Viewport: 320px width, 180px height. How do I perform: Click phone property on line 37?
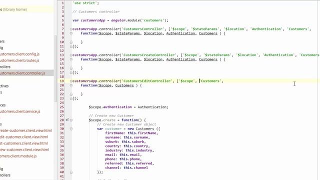pos(110,159)
